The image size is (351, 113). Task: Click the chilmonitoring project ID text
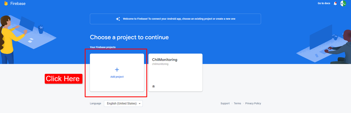click(x=160, y=64)
